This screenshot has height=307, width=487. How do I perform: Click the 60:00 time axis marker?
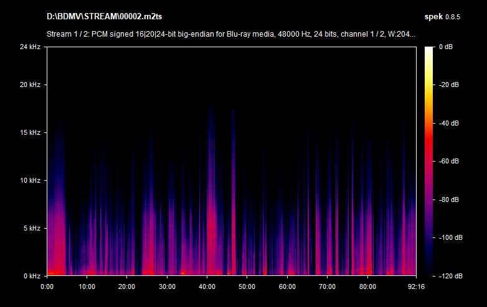pos(287,286)
